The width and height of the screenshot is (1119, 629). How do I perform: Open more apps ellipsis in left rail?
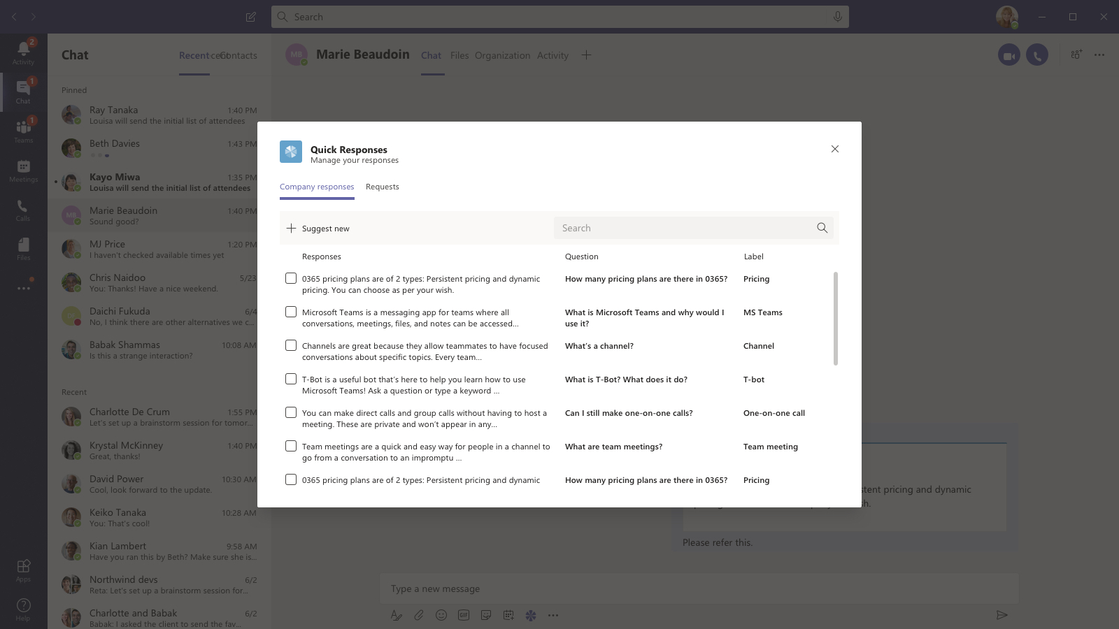click(23, 288)
